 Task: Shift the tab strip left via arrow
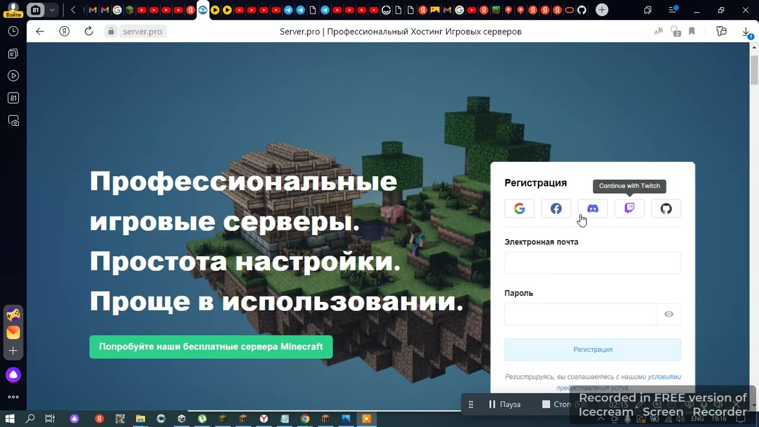(x=73, y=10)
